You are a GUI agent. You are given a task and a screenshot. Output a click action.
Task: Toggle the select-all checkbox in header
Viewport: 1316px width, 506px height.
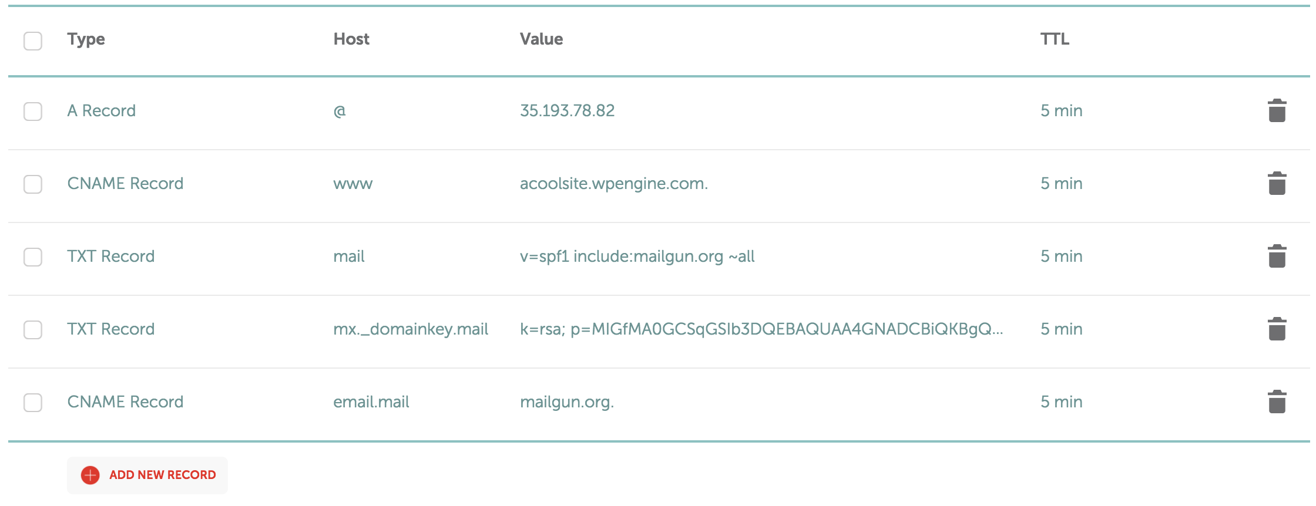[x=33, y=41]
